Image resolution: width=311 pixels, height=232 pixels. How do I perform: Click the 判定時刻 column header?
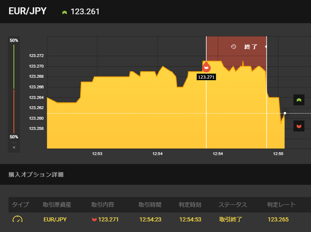[x=190, y=205]
